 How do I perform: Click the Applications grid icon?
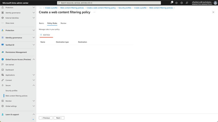[3, 75]
